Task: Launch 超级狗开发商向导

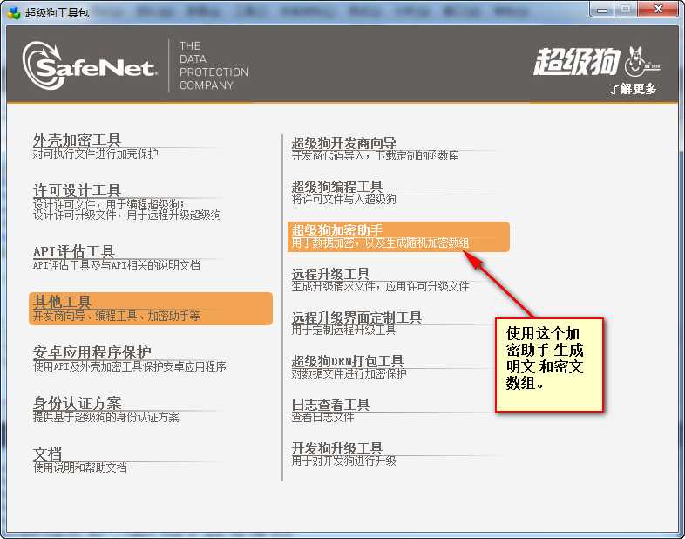Action: coord(344,143)
